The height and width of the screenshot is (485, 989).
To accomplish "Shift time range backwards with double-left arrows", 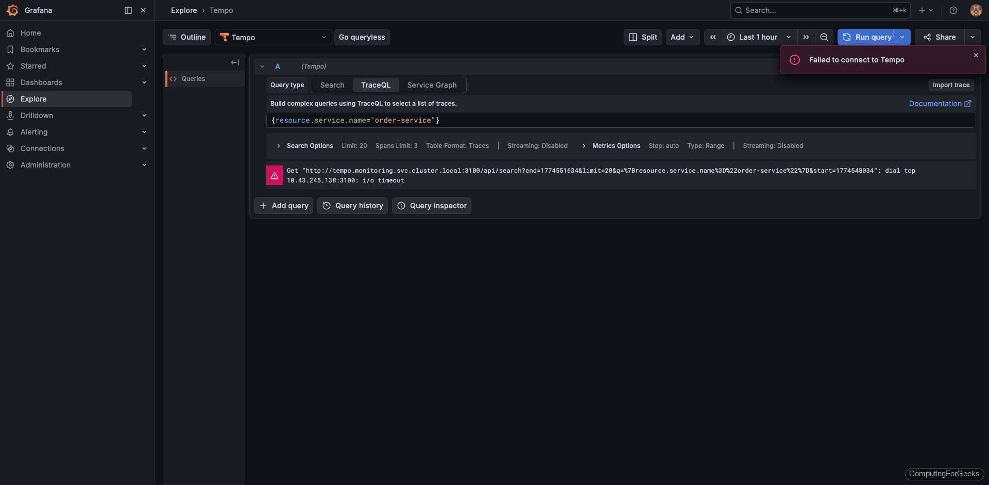I will 713,37.
